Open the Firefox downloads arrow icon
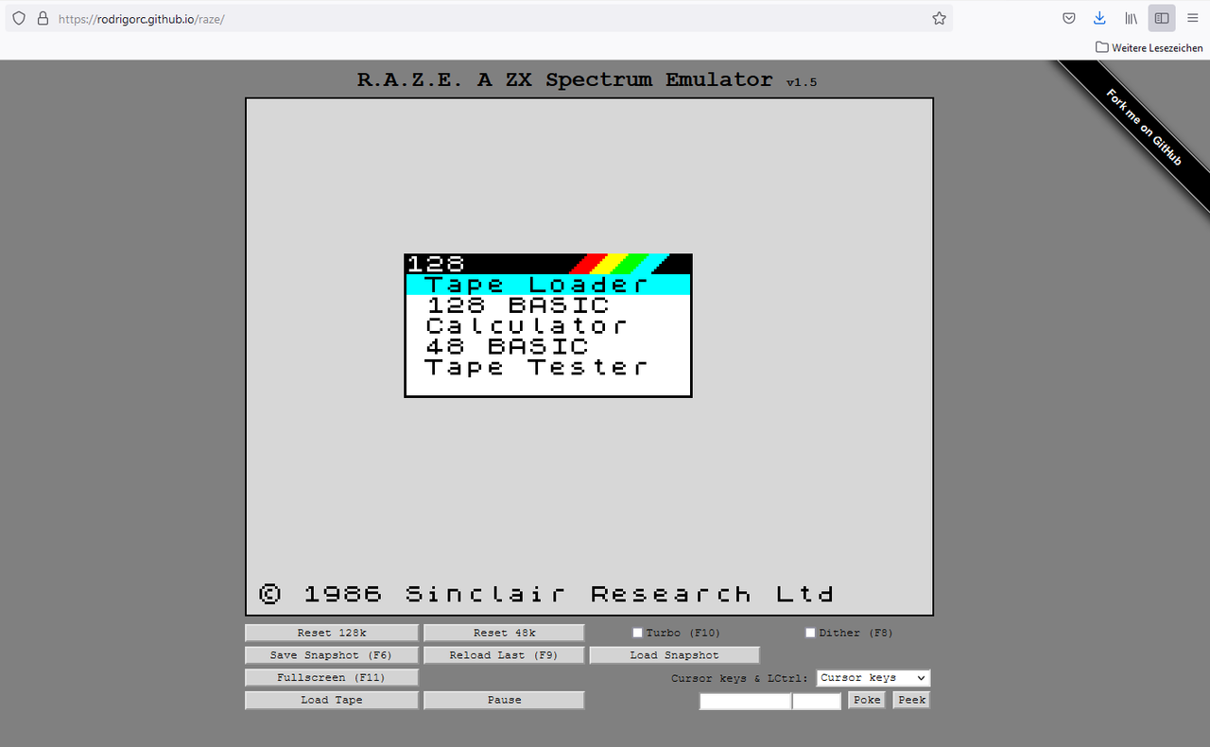 [1099, 18]
